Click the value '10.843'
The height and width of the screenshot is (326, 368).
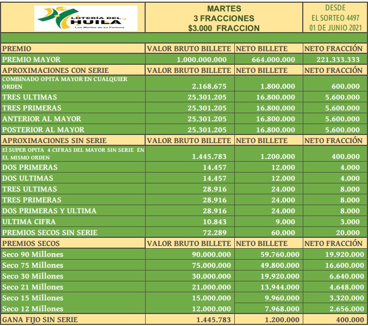(x=215, y=222)
